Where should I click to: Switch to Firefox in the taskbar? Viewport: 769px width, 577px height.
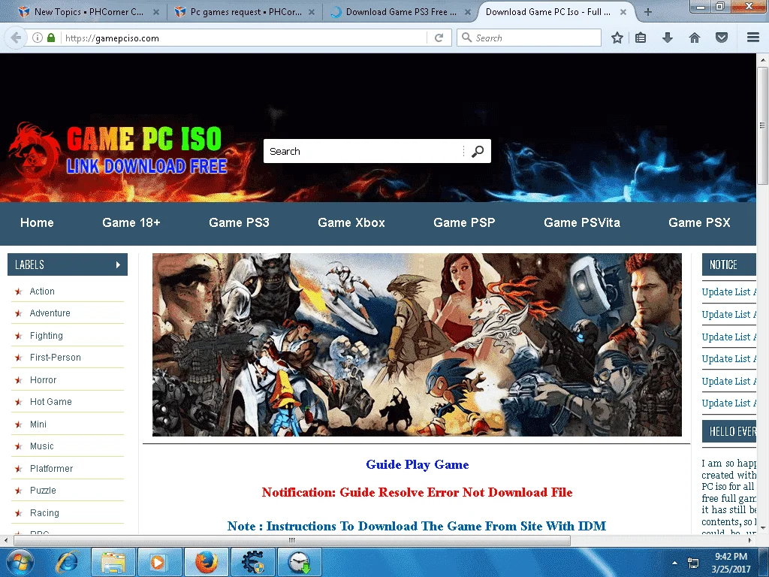206,562
